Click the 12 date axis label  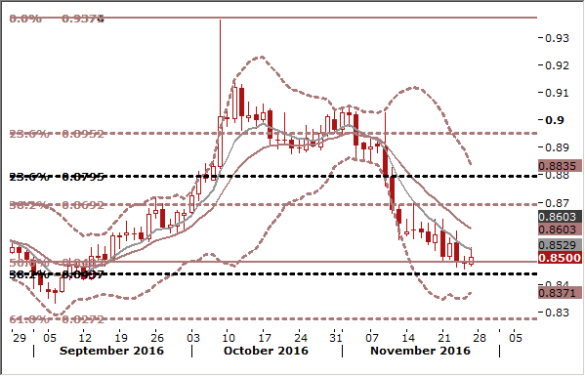85,338
